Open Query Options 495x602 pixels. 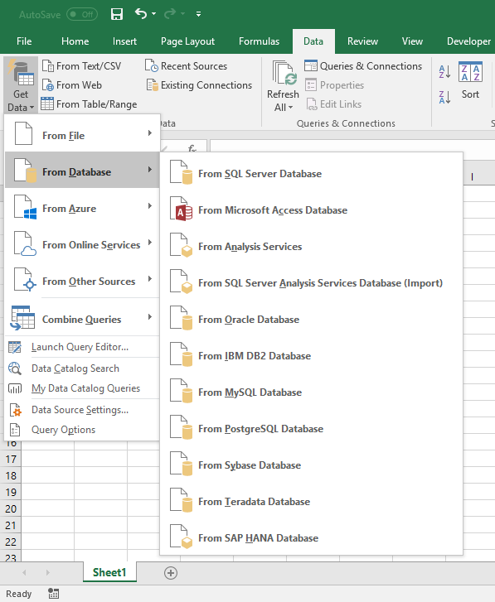[x=82, y=430]
